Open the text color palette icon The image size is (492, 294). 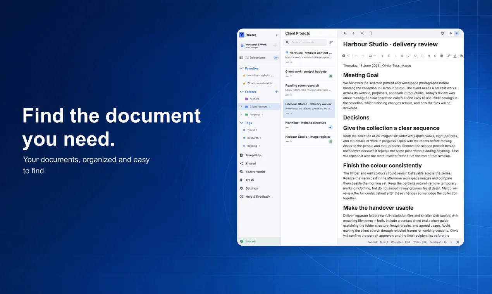coord(442,56)
